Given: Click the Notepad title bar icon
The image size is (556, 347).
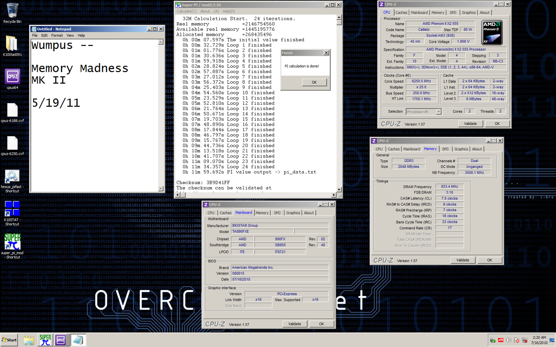Looking at the screenshot, I should (34, 29).
